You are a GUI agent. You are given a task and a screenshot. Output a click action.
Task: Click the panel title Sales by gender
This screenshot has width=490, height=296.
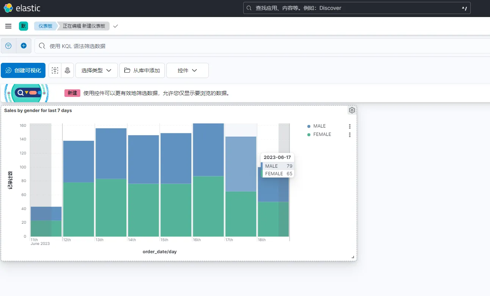click(x=38, y=111)
